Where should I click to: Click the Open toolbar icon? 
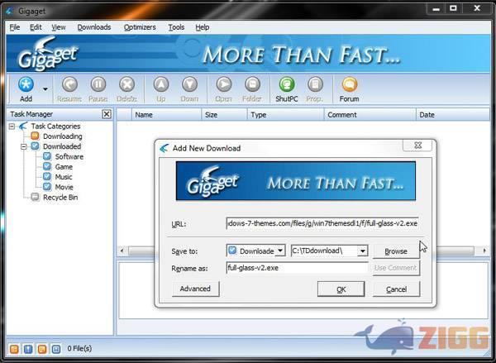(224, 85)
